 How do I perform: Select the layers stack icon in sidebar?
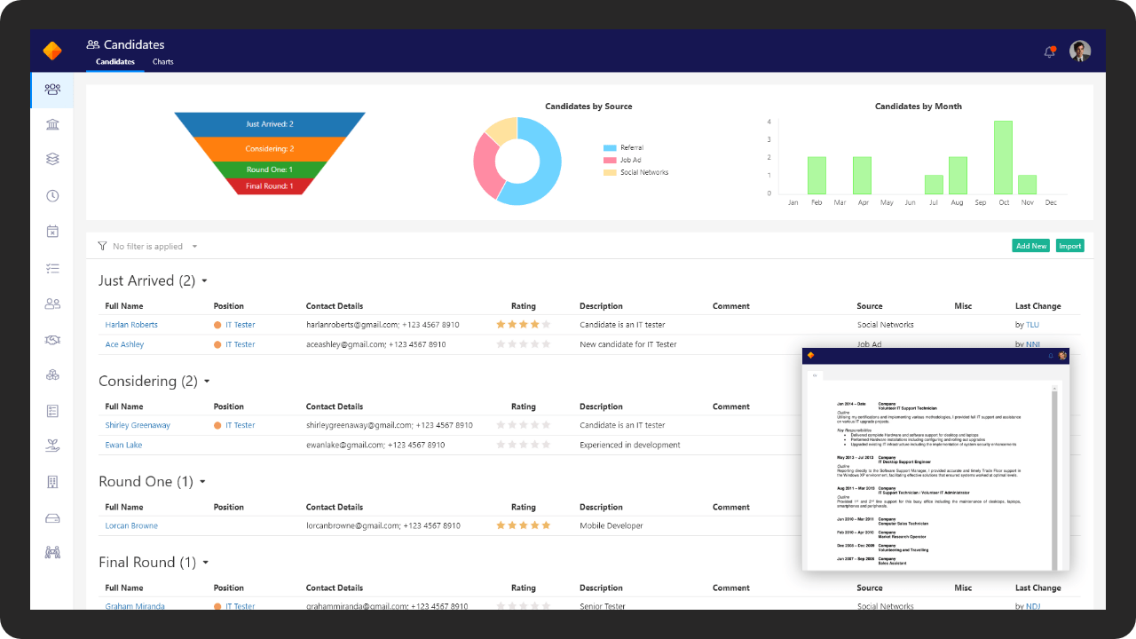click(51, 160)
